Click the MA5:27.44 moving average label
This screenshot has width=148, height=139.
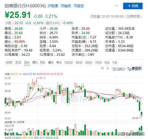tap(16, 74)
